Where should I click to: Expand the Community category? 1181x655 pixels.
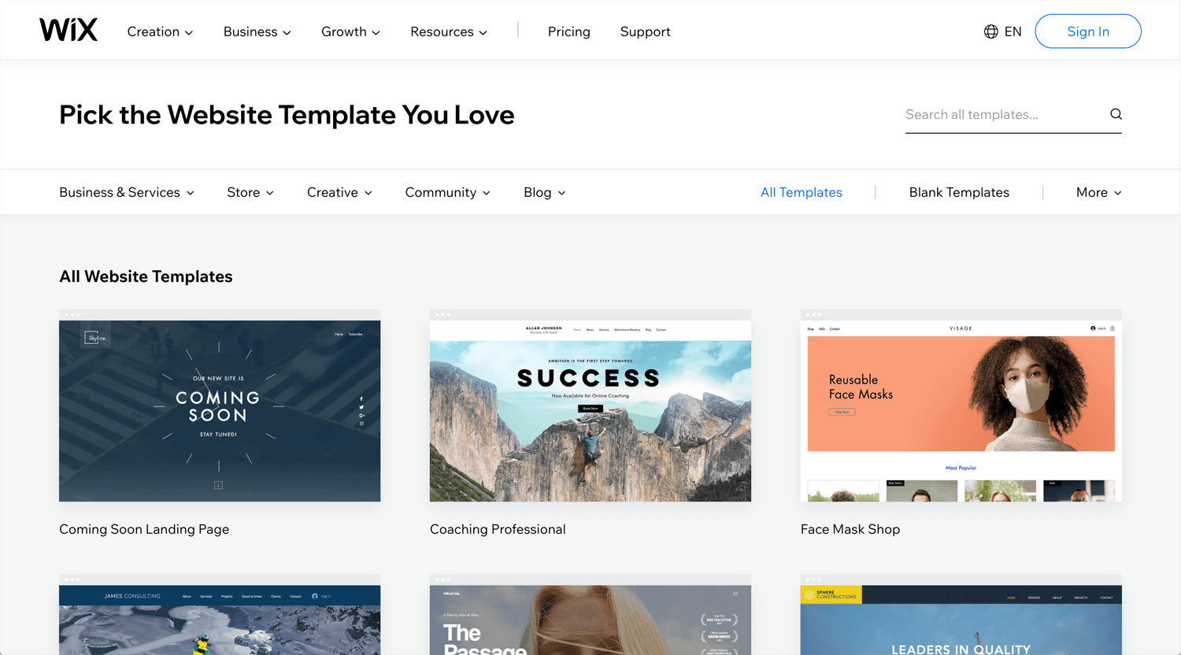tap(447, 192)
